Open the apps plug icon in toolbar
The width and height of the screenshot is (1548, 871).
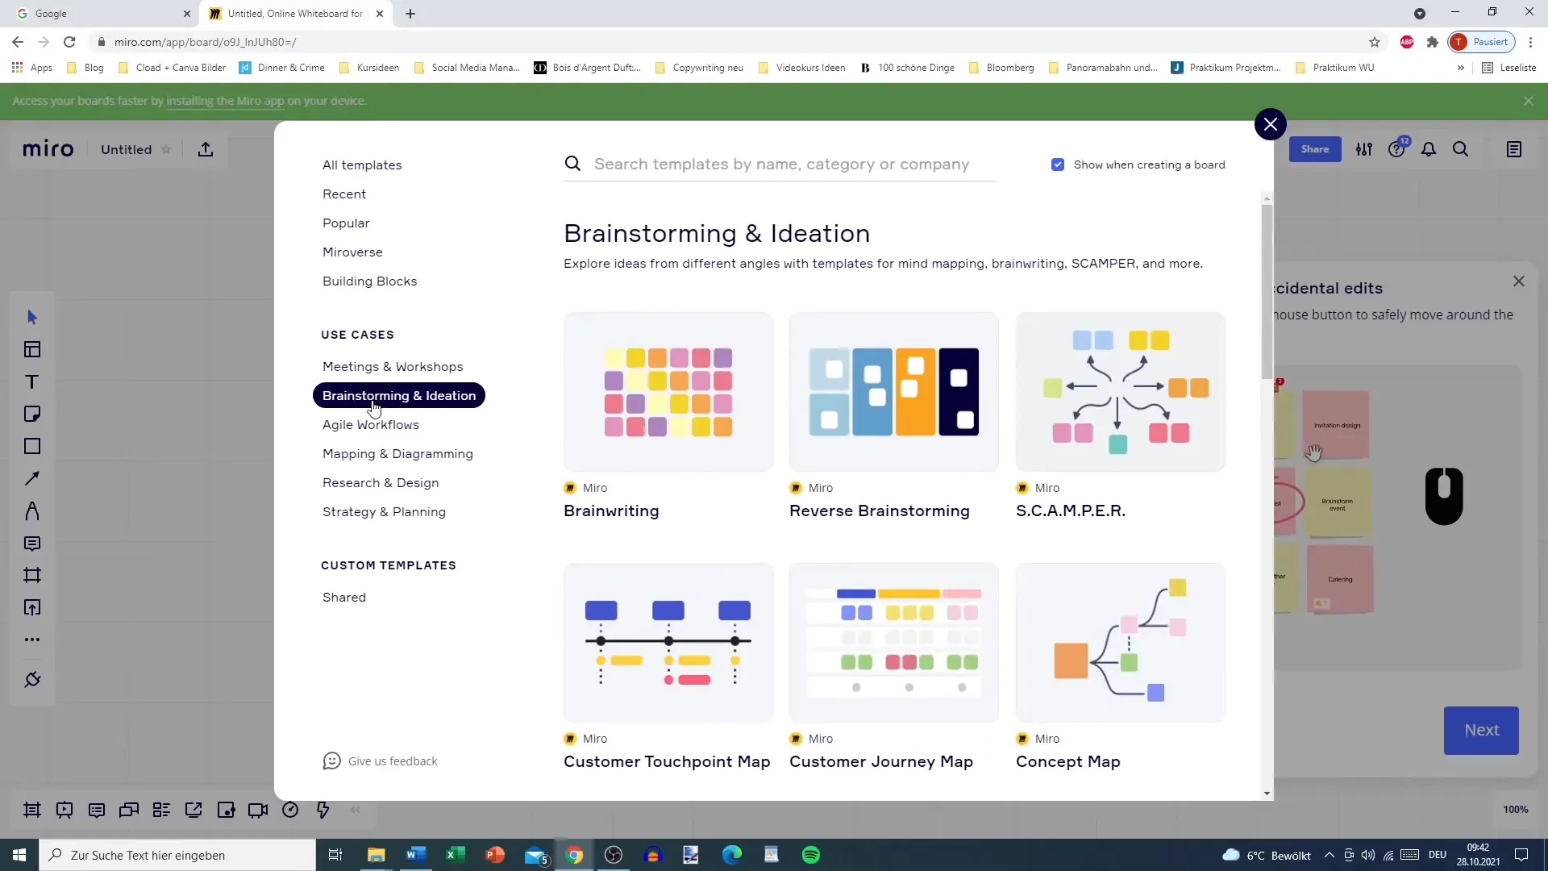click(x=32, y=680)
